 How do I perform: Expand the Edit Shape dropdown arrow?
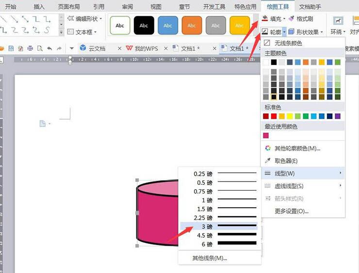[100, 18]
